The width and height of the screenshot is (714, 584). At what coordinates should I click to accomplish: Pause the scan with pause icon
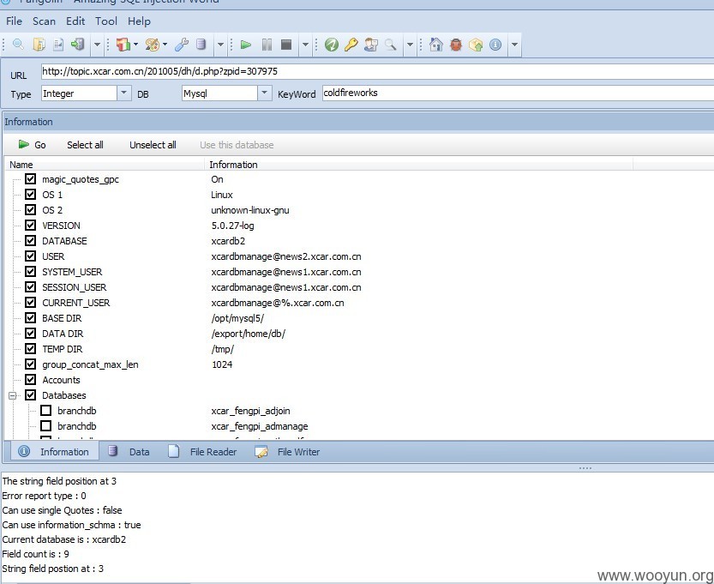pos(267,45)
